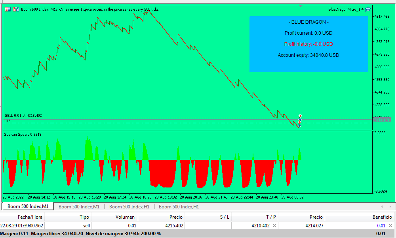Image resolution: width=396 pixels, height=238 pixels.
Task: Click the current price Precio column header
Action: (x=301, y=217)
